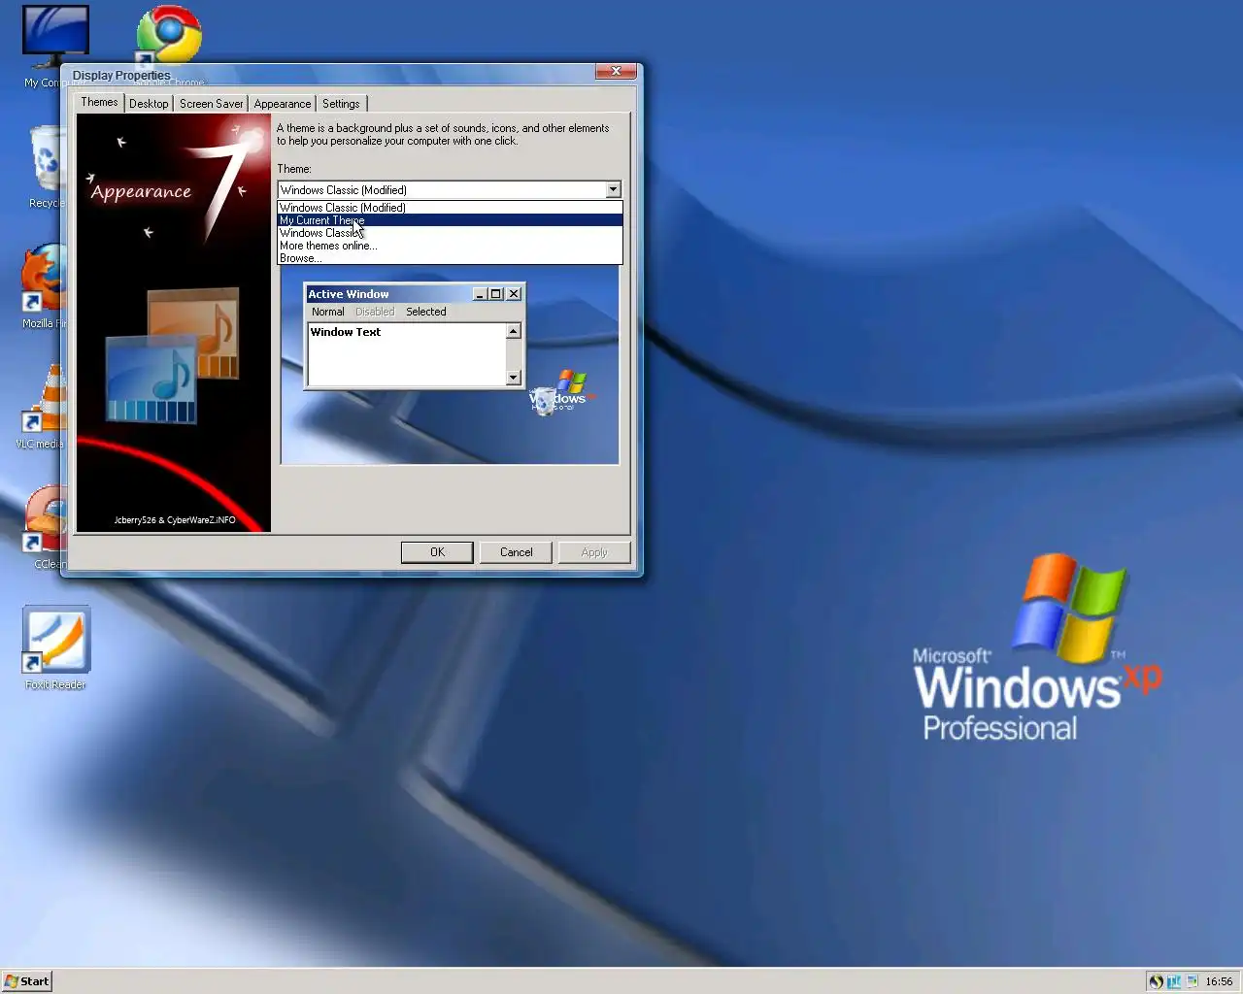This screenshot has width=1243, height=994.
Task: Click the Display Properties title bar
Action: click(x=330, y=75)
